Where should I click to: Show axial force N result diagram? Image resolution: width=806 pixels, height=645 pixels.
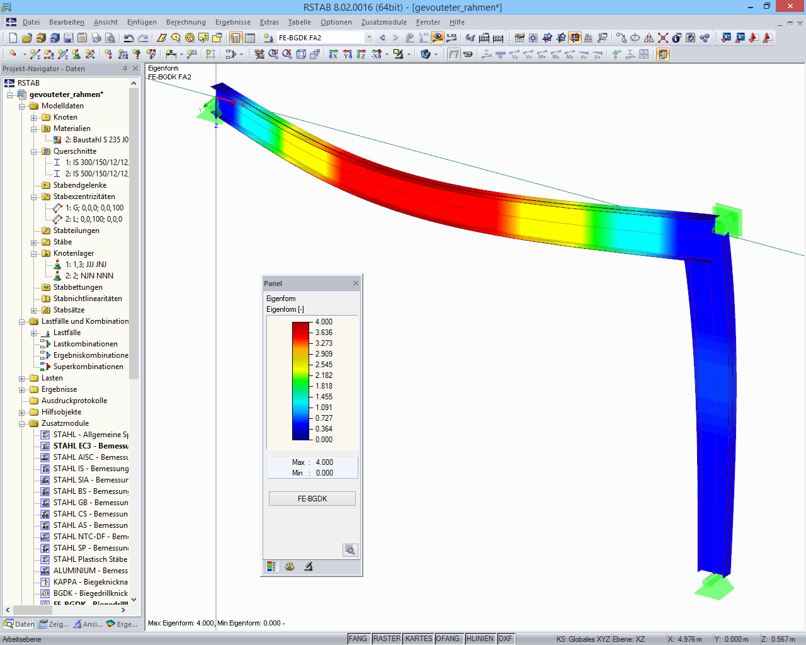501,54
